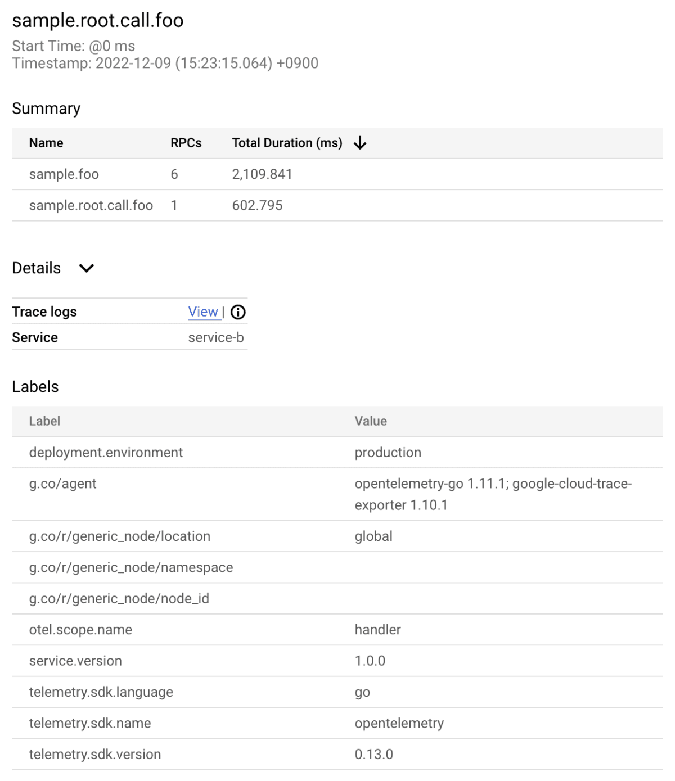Click the sort arrow beside Total Duration
675x781 pixels.
pyautogui.click(x=360, y=143)
